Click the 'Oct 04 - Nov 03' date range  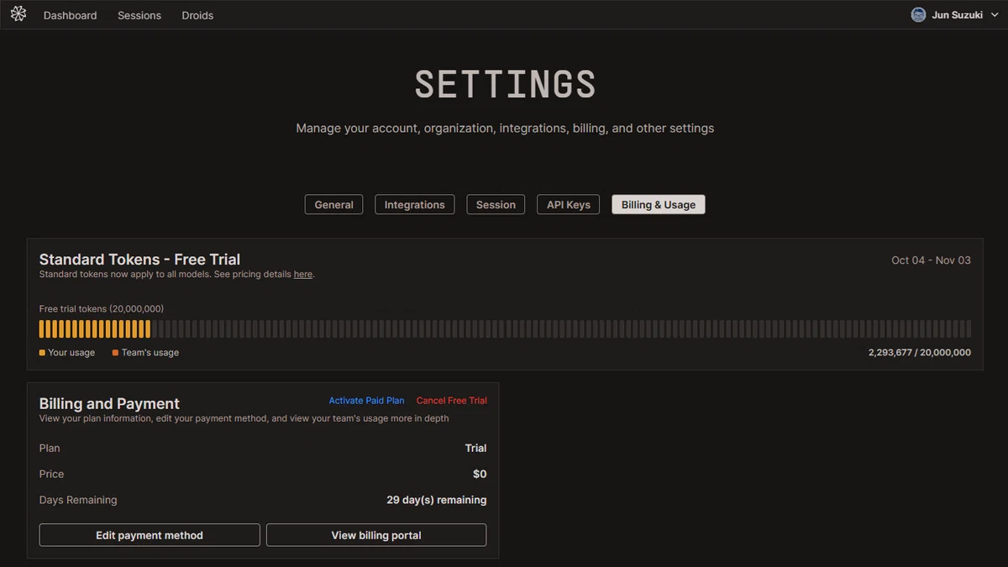(x=931, y=260)
